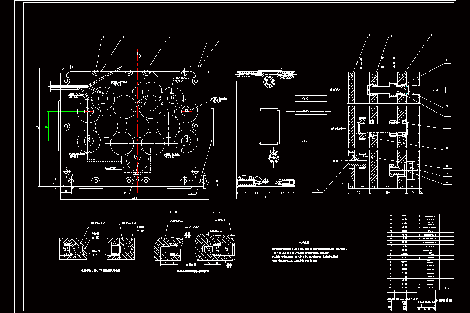Click the A—A section view title
This screenshot has width=470, height=313.
(217, 212)
